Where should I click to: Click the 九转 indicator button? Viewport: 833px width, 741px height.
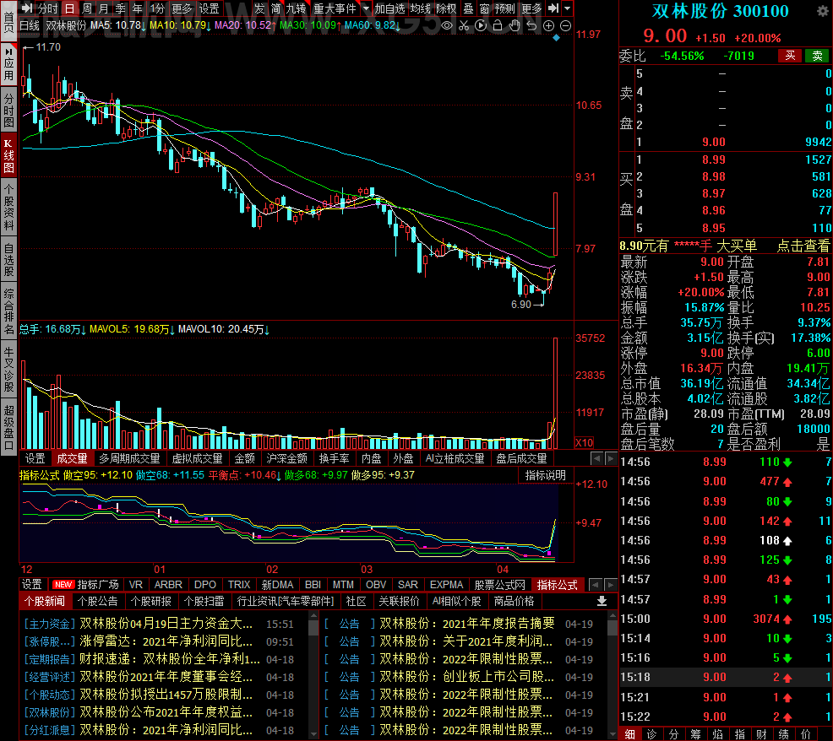296,8
